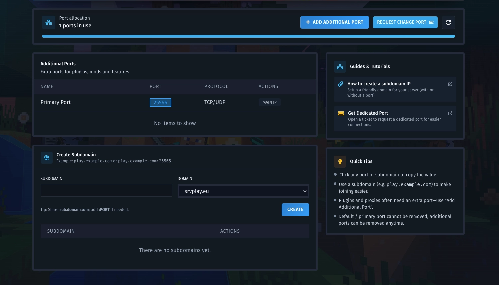Click the 'Tip: Share sub.domain.com' hint text
Screen dimensions: 499x285
tap(84, 210)
